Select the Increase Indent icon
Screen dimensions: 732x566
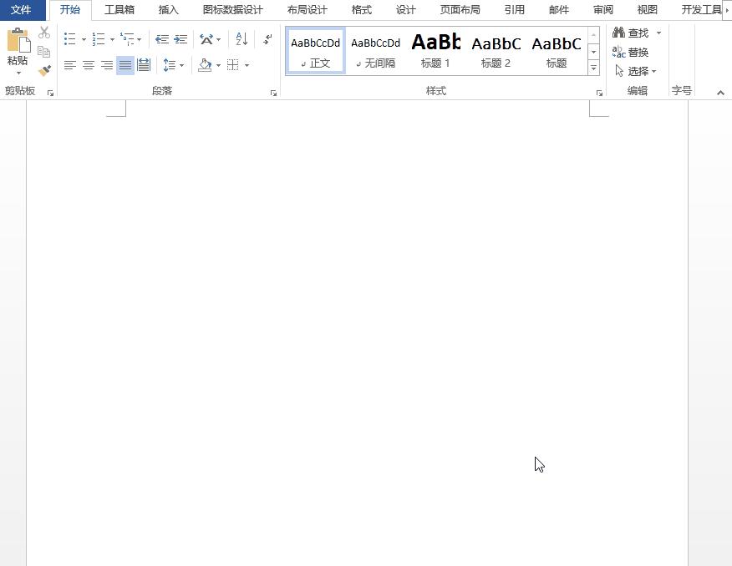(x=180, y=38)
